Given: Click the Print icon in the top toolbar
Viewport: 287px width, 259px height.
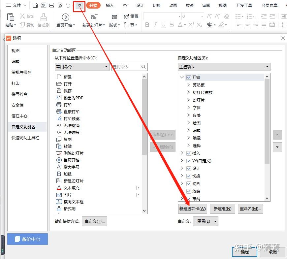Looking at the screenshot, I should (51, 5).
